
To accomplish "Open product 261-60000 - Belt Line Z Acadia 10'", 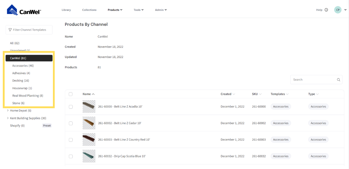I will pos(120,106).
